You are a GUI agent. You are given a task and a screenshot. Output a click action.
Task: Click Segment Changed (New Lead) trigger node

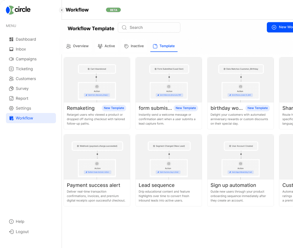click(169, 146)
